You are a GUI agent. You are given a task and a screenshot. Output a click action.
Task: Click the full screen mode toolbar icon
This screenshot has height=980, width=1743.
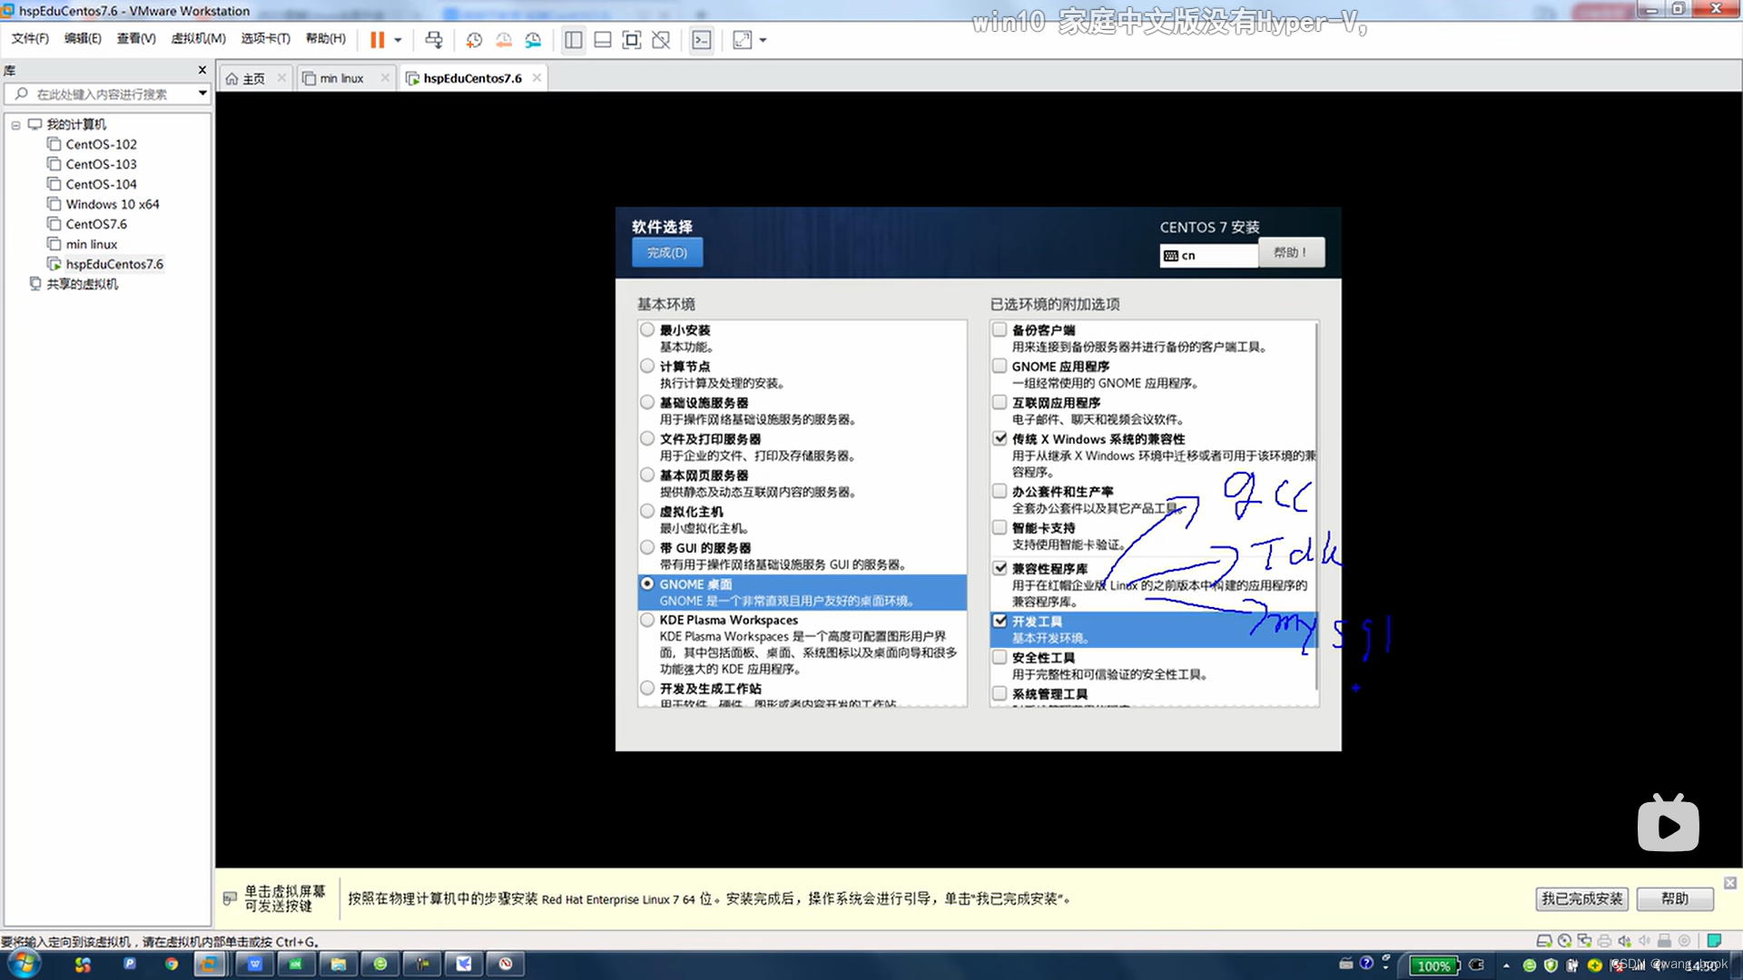[x=632, y=40]
